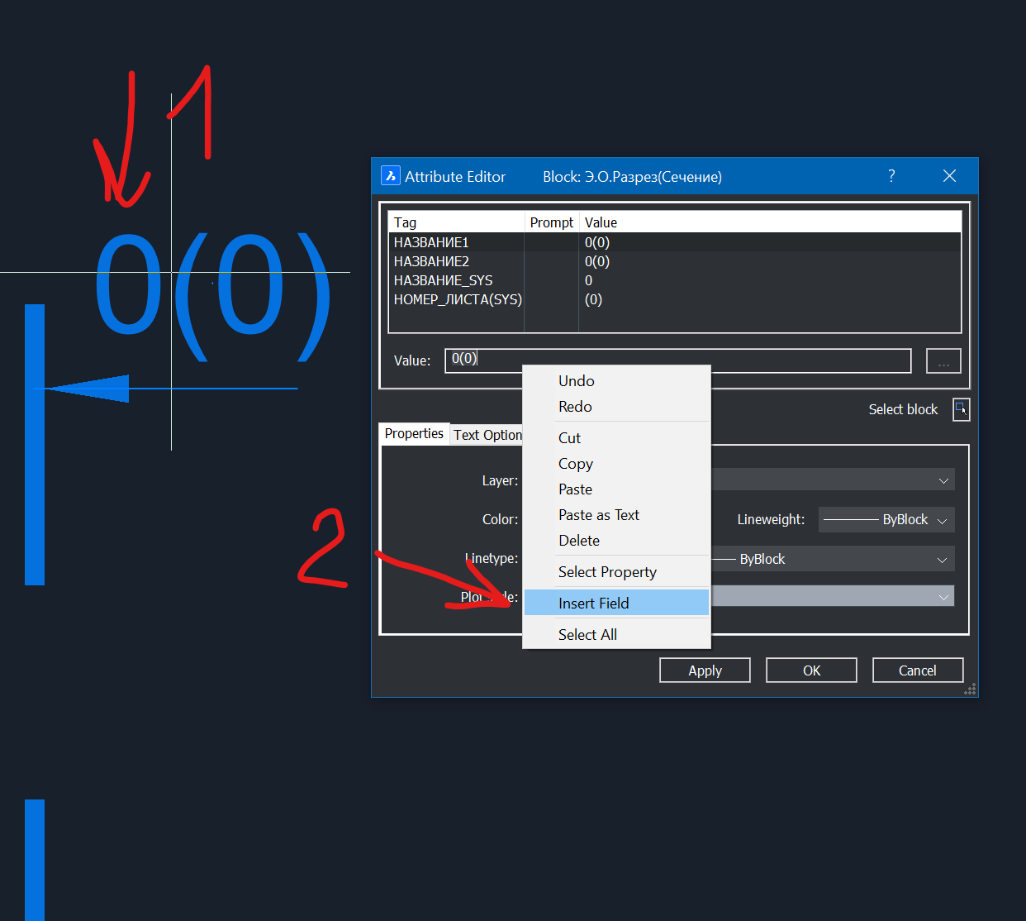The height and width of the screenshot is (921, 1026).
Task: Switch to the Text Options tab
Action: (487, 435)
